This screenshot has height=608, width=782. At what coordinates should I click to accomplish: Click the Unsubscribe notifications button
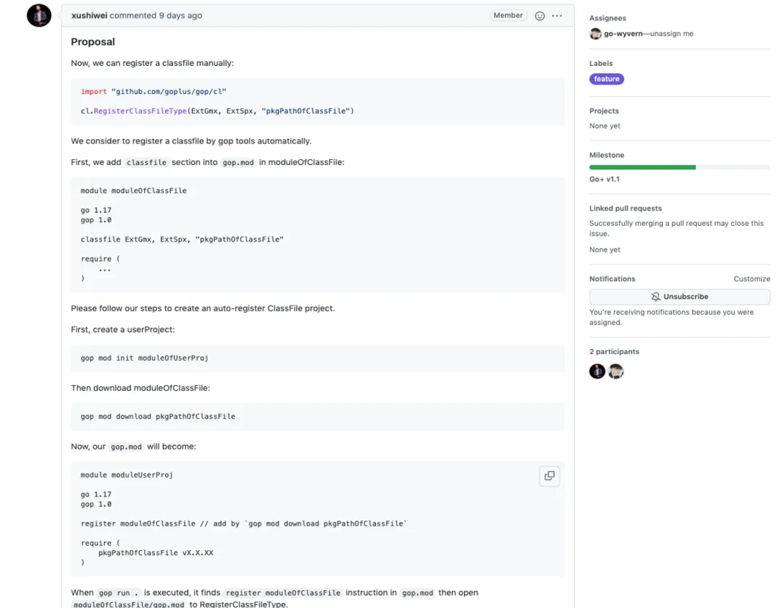pos(679,297)
